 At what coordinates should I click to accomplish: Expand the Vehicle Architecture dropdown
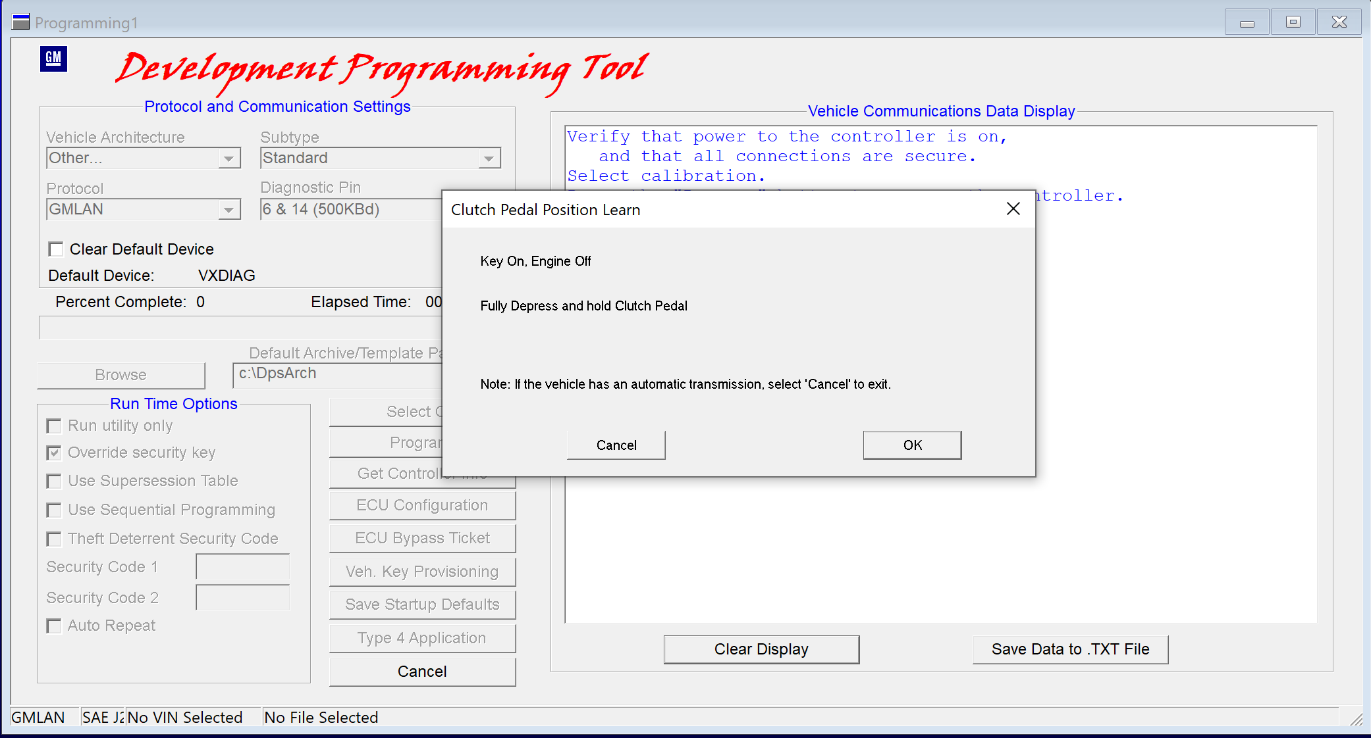click(228, 159)
